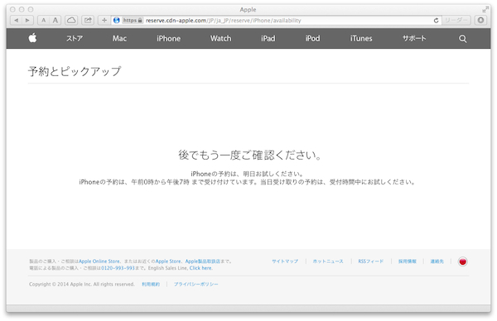Image resolution: width=497 pixels, height=321 pixels.
Task: Click the red Japan flag region icon
Action: [463, 261]
